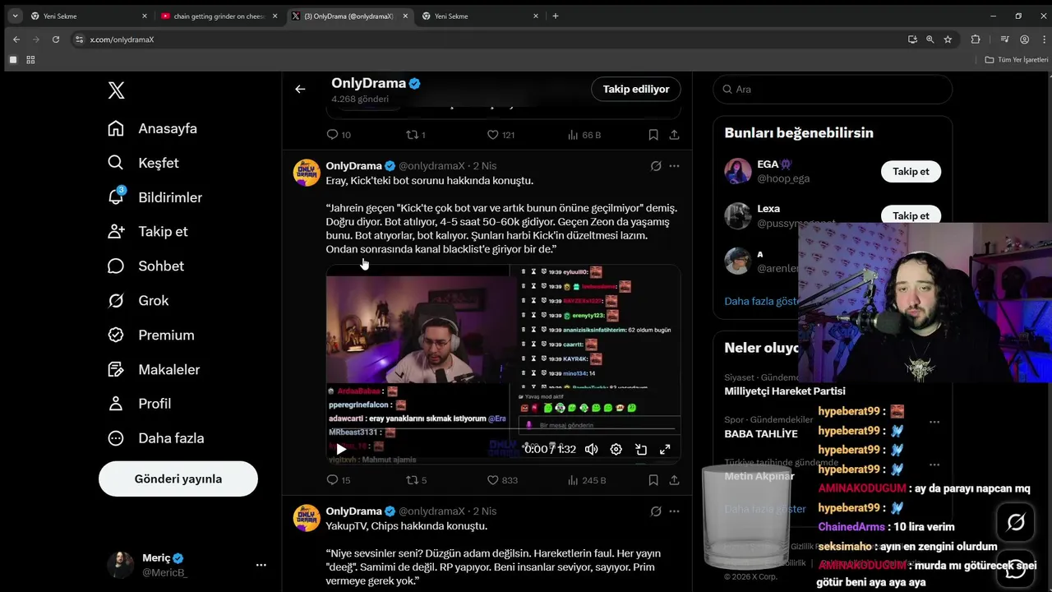The image size is (1052, 592).
Task: Open Profil page
Action: coord(140,404)
